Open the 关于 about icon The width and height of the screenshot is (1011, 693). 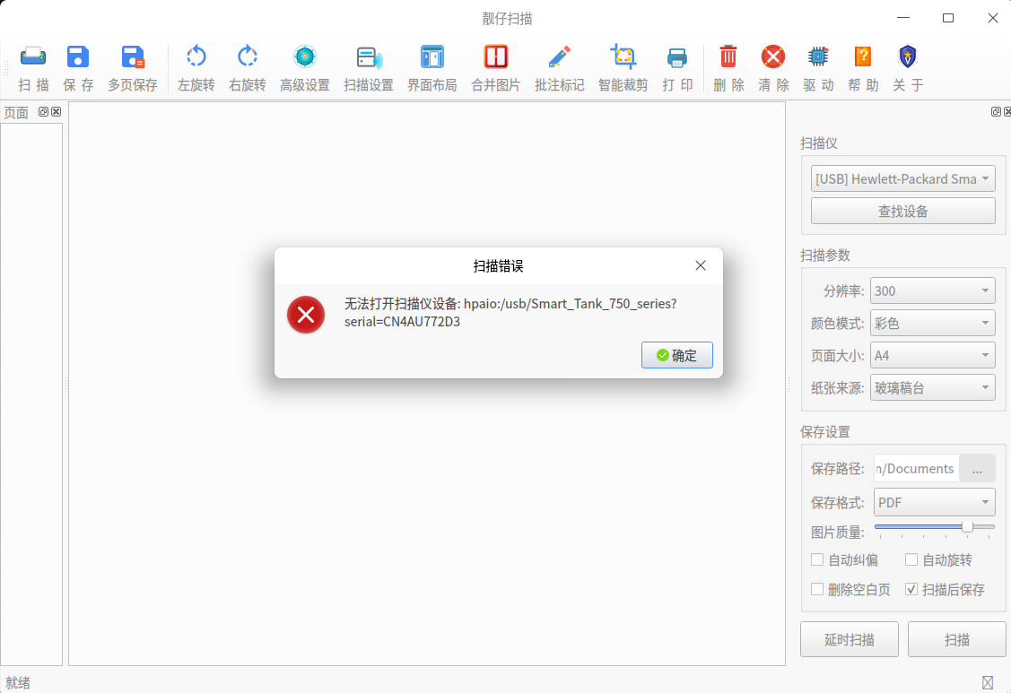click(908, 56)
